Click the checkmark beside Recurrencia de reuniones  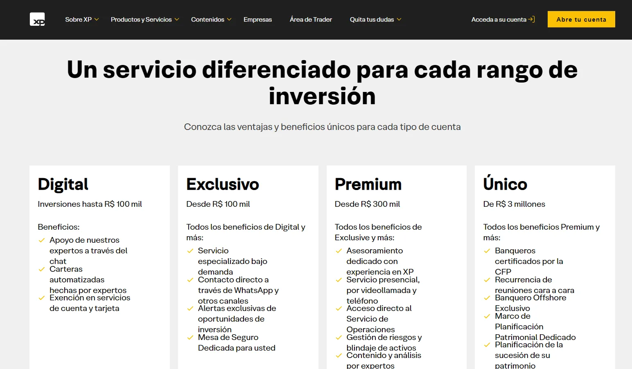pyautogui.click(x=487, y=280)
